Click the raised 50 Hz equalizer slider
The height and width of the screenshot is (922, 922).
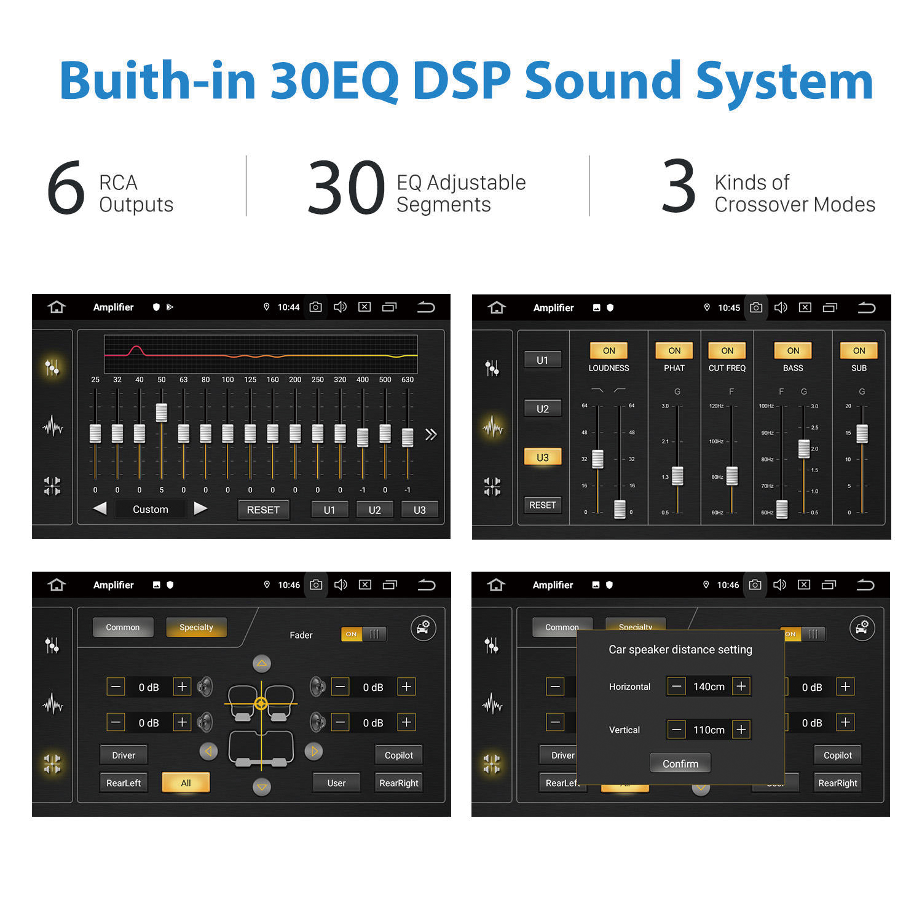162,412
